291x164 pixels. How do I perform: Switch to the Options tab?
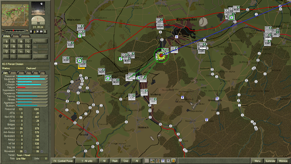25,36
